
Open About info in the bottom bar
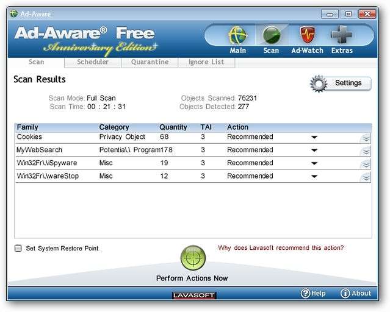click(x=356, y=293)
